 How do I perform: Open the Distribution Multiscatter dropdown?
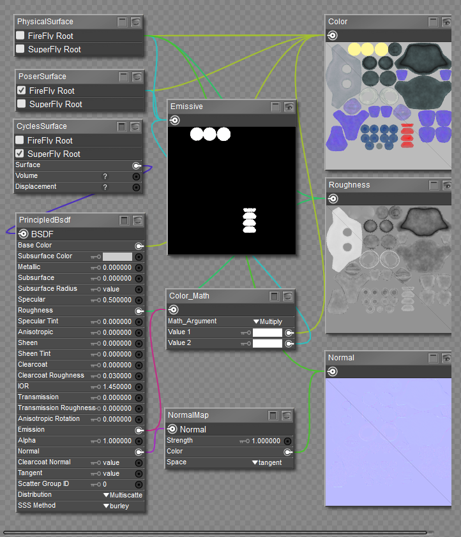tap(123, 495)
